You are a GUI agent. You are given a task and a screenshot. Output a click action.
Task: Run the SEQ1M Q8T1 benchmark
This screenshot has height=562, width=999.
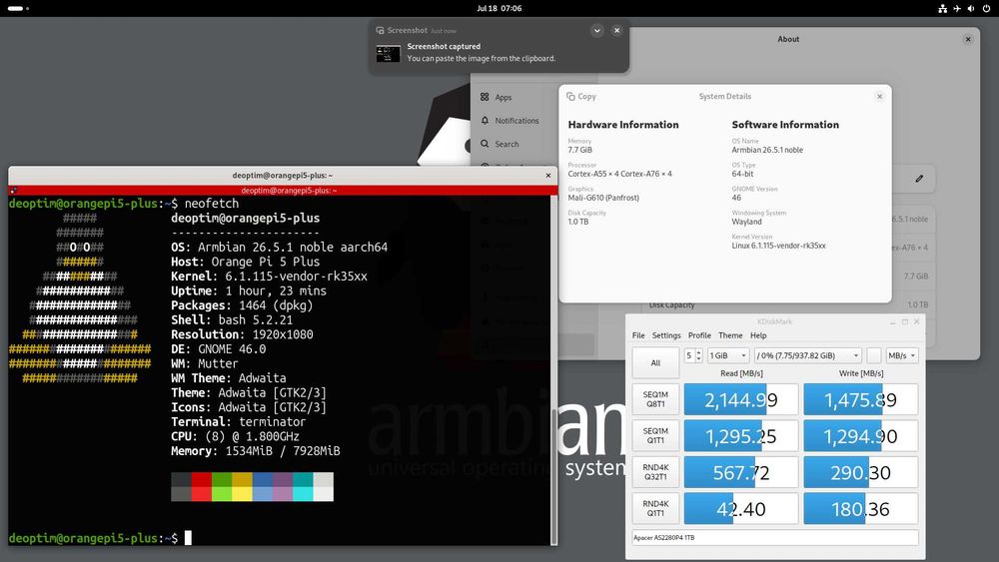click(655, 399)
